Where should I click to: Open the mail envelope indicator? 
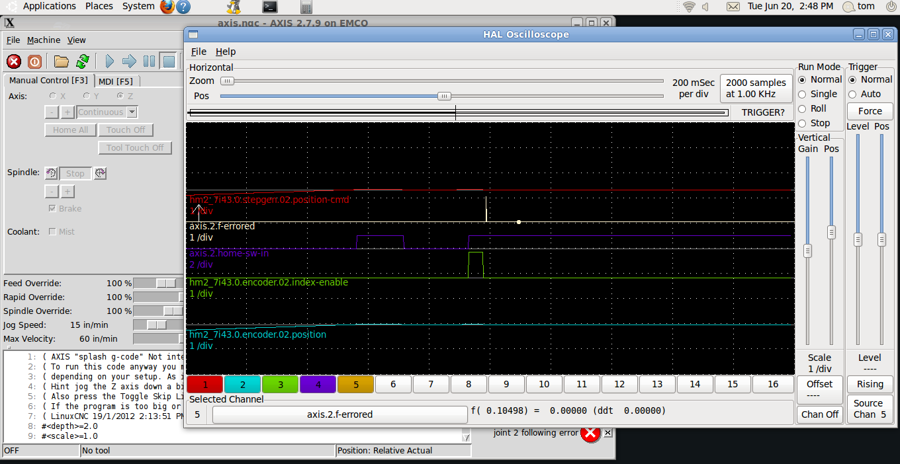click(x=733, y=7)
